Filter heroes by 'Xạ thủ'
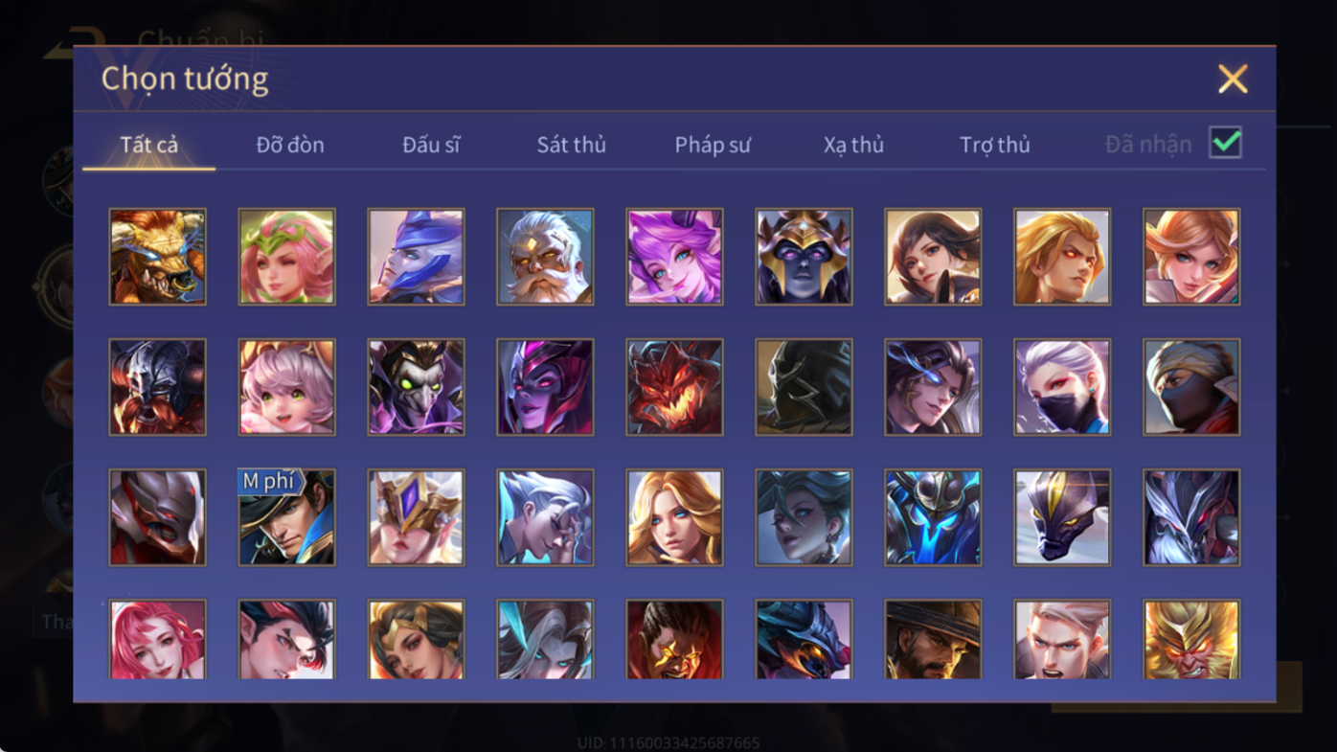The image size is (1337, 752). click(853, 145)
